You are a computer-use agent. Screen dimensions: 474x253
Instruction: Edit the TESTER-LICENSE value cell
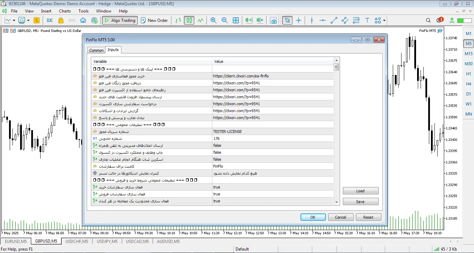pos(273,132)
